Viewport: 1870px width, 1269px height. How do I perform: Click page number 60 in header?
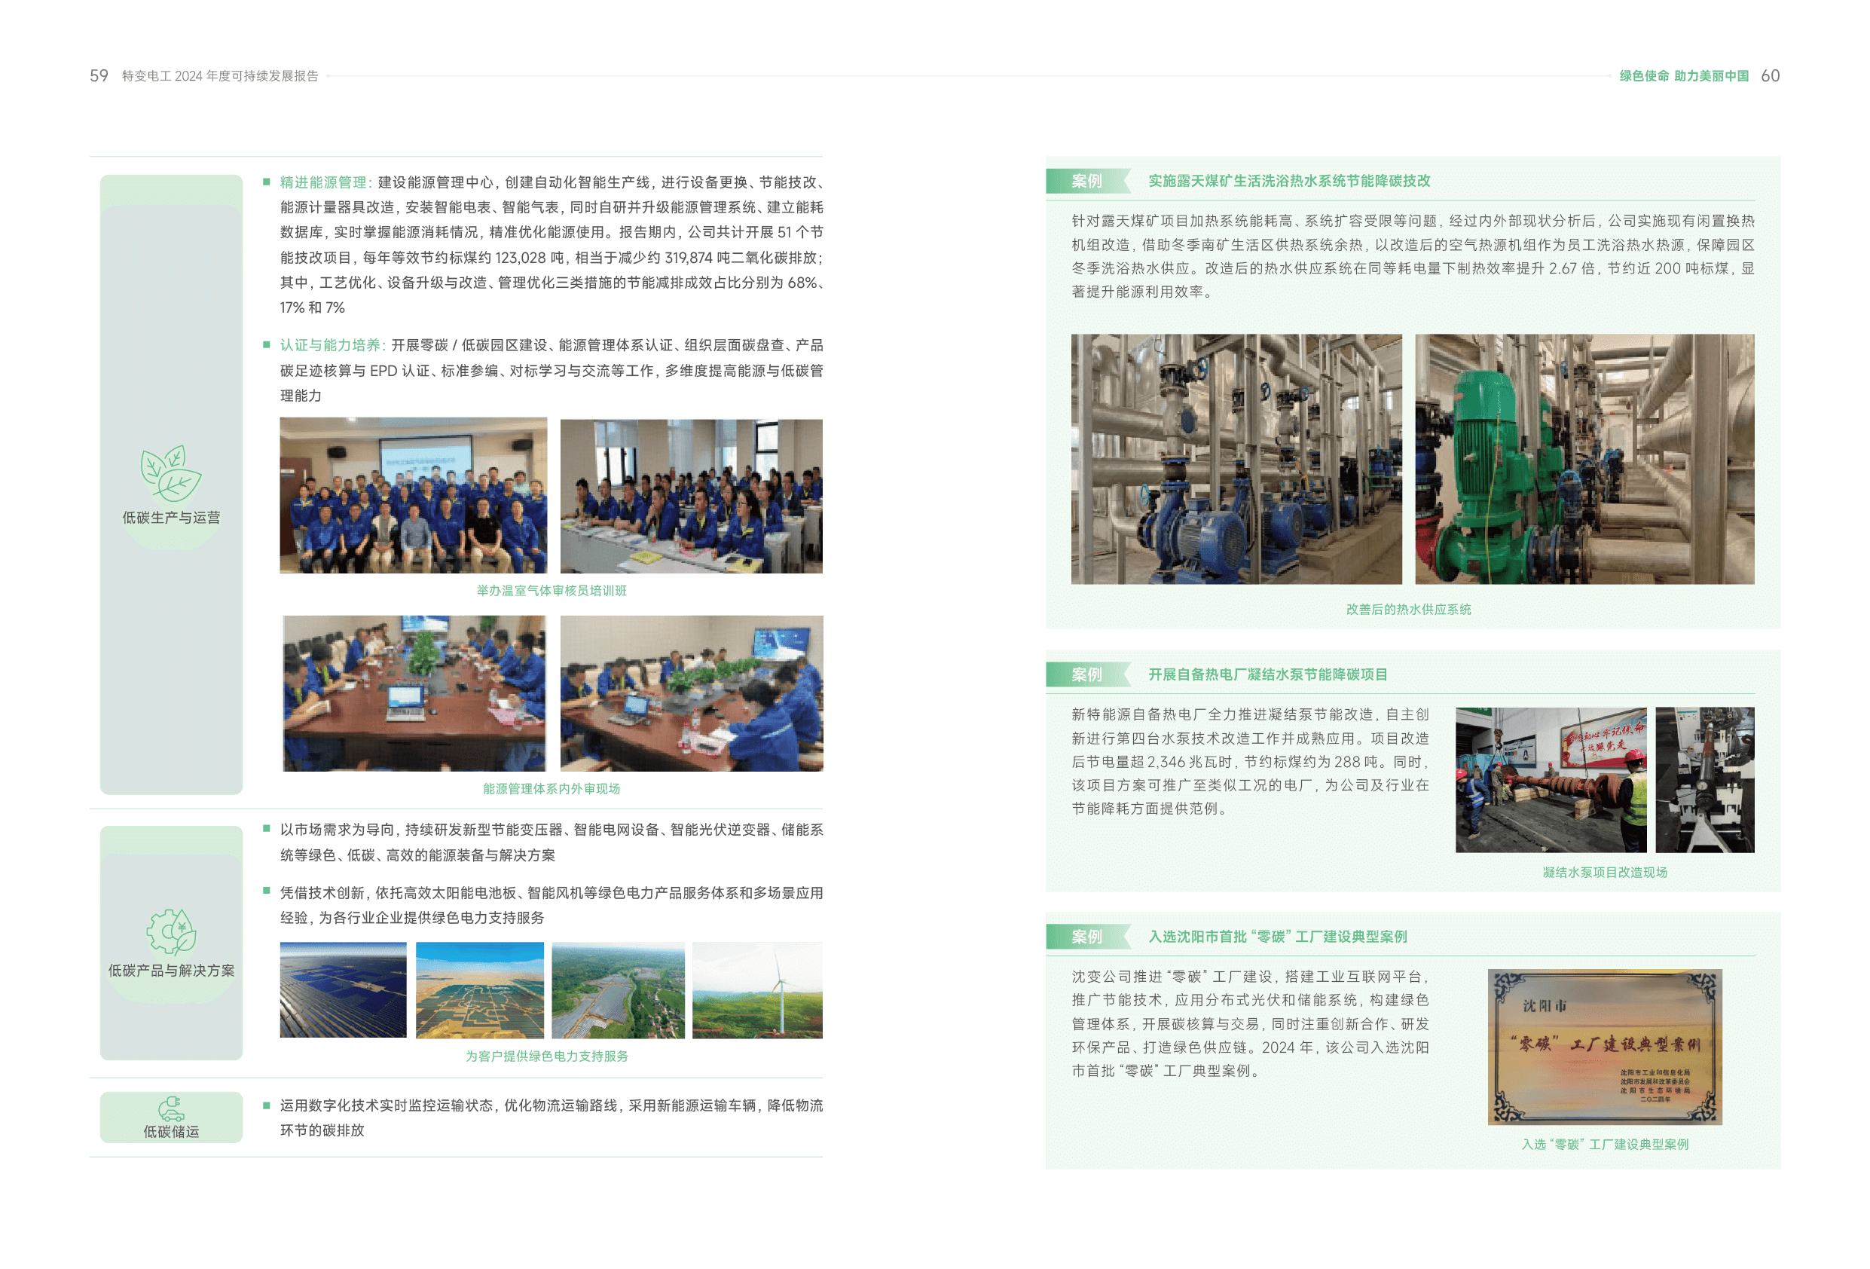[1770, 75]
